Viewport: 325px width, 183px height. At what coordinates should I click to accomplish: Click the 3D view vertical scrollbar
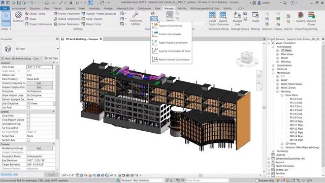point(264,107)
